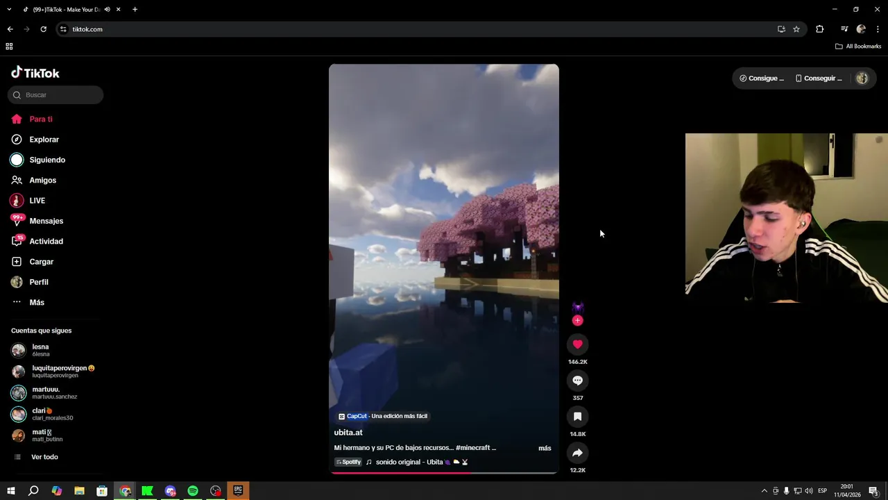Open Kick app from taskbar
This screenshot has width=888, height=500.
147,491
